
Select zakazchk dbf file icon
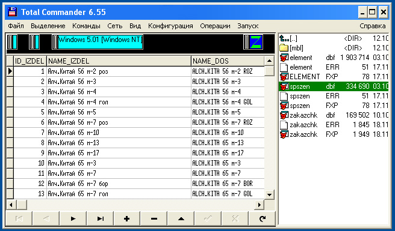pyautogui.click(x=284, y=115)
